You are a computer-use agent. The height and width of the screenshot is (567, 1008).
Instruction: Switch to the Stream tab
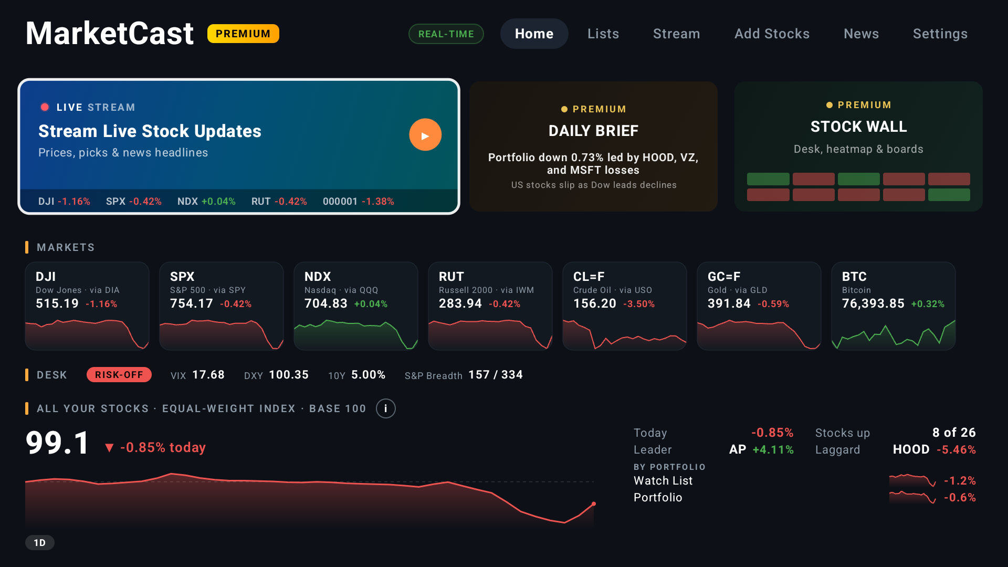click(676, 34)
